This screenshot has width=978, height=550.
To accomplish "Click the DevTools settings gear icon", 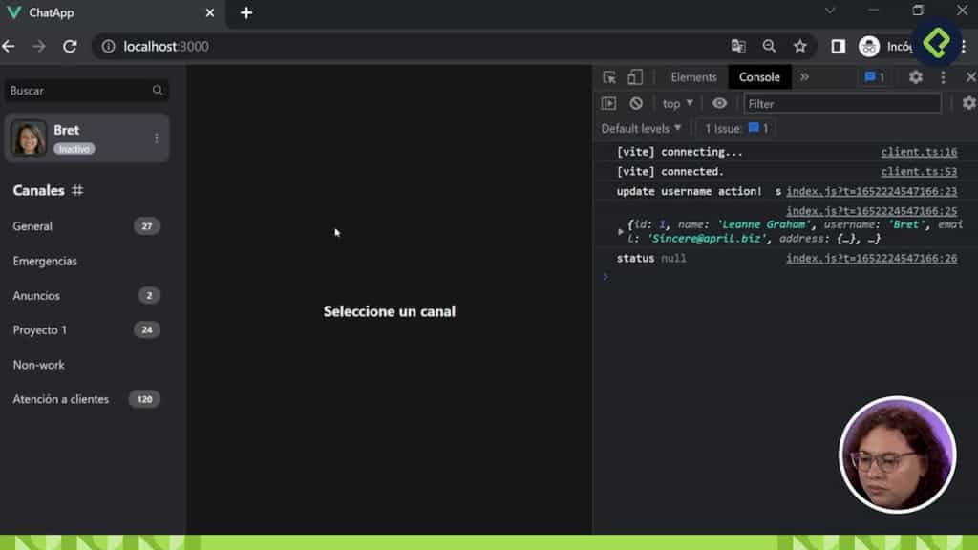I will click(x=916, y=76).
